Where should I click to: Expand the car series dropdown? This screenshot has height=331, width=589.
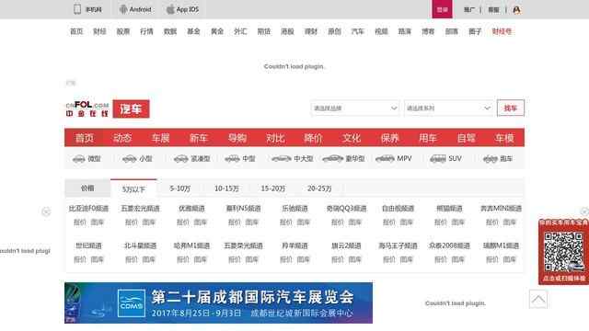coord(448,108)
